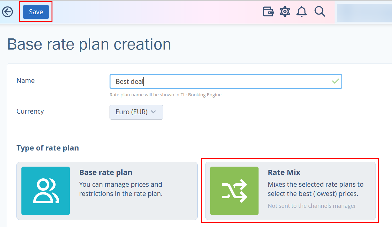The width and height of the screenshot is (392, 227).
Task: Open settings via the gear icon
Action: (x=285, y=12)
